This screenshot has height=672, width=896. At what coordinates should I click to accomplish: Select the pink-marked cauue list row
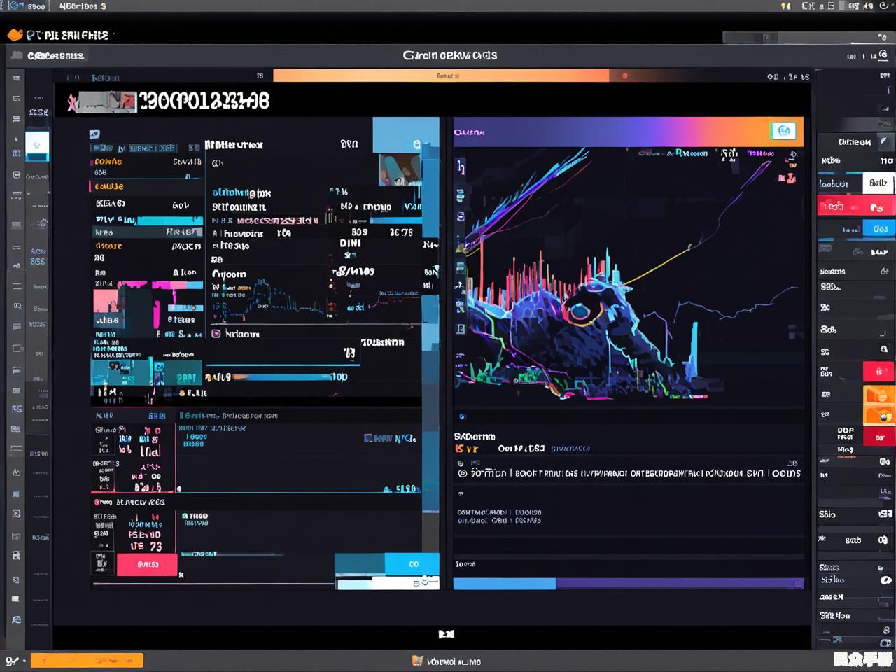point(146,186)
